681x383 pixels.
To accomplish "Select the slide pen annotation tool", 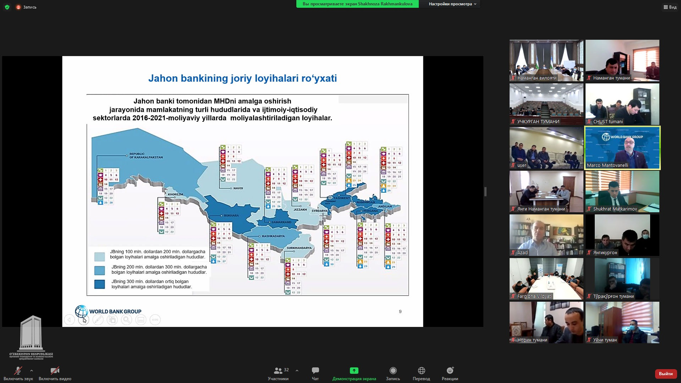I will pos(98,320).
